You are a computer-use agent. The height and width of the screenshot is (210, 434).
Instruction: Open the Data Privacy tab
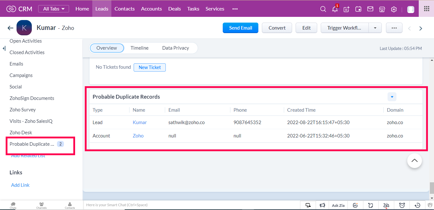176,48
